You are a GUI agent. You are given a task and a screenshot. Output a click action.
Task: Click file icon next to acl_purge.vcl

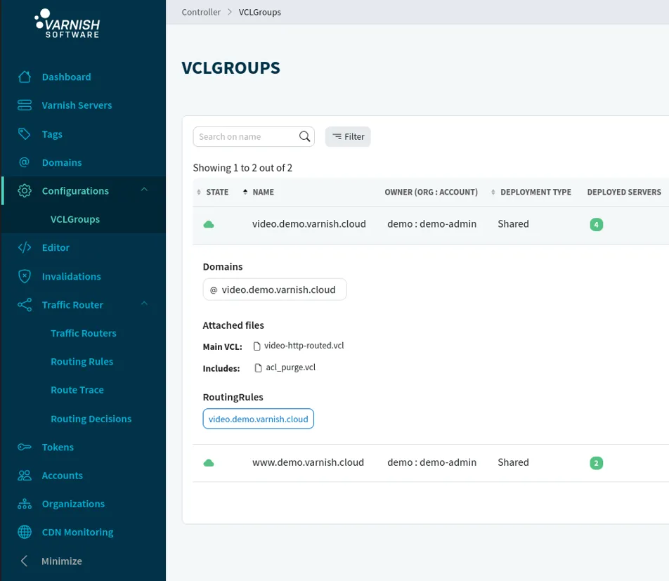[258, 367]
